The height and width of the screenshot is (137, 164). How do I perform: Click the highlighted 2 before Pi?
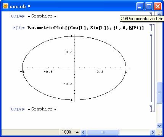(131, 28)
